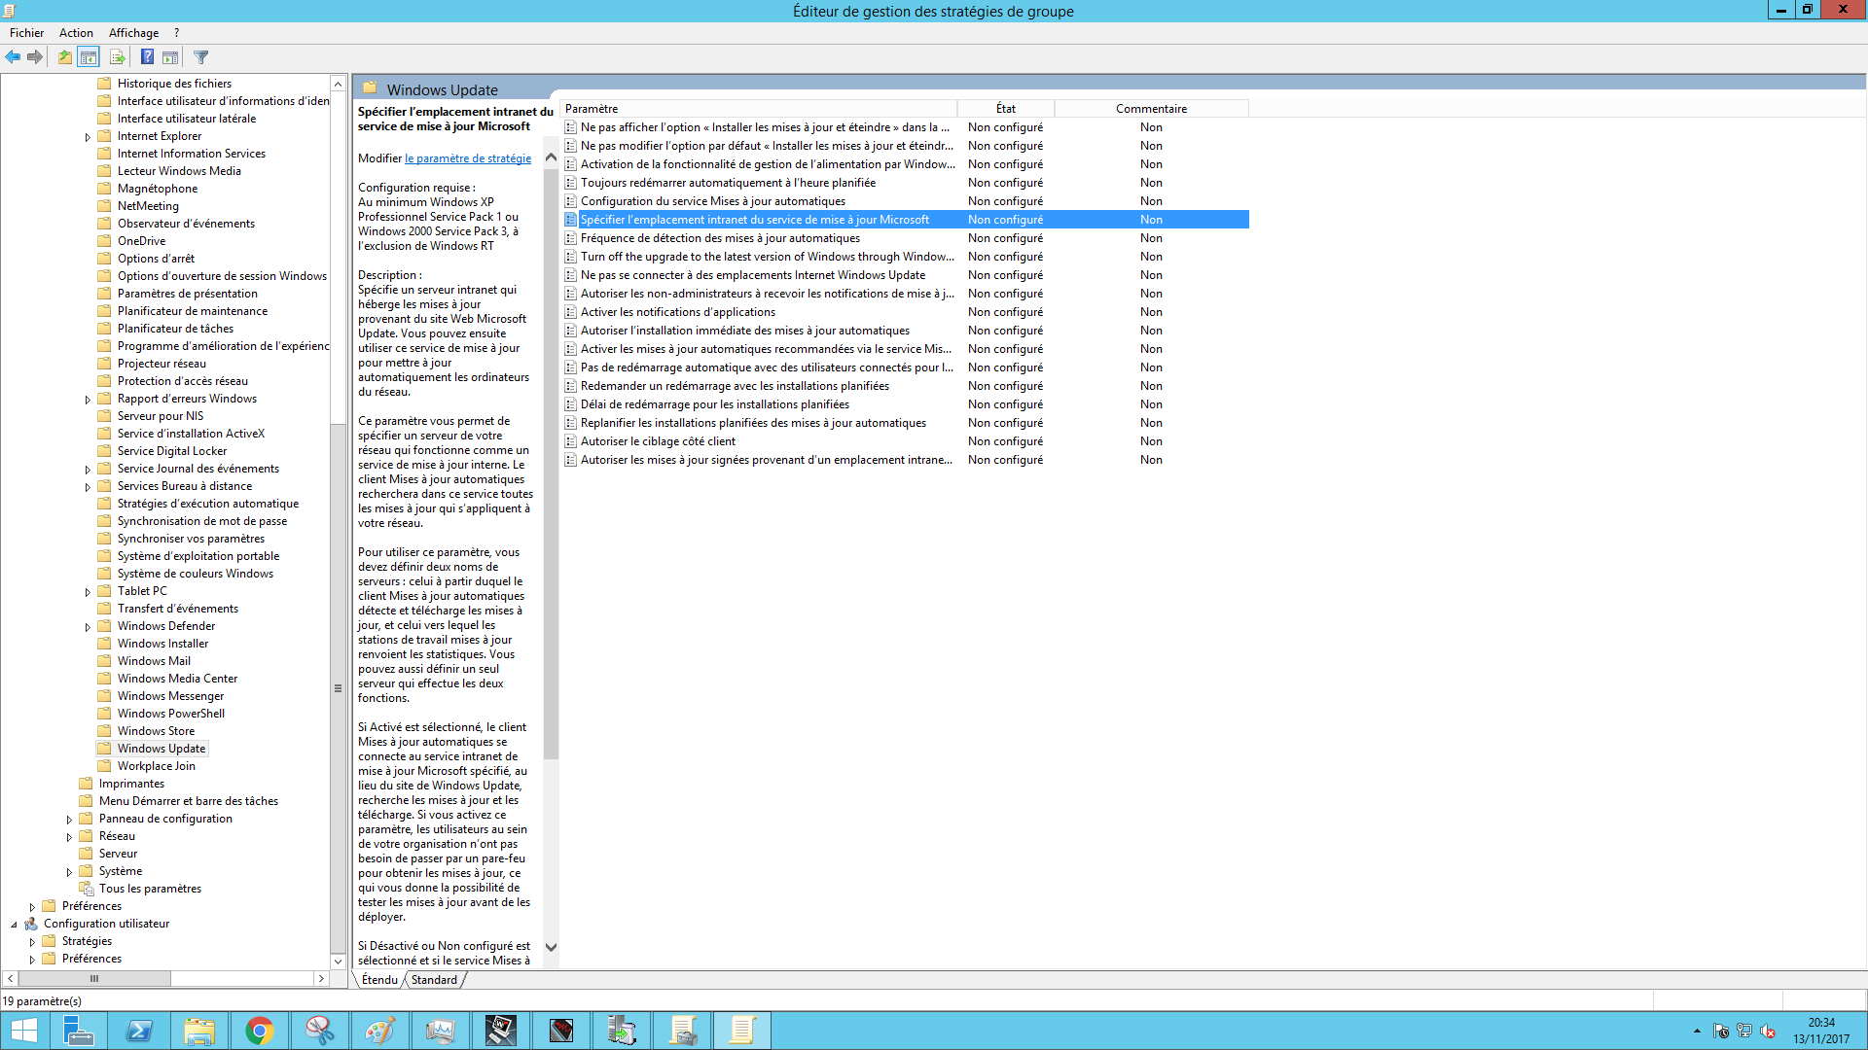Screen dimensions: 1868x1050
Task: Switch to the Étendu tab
Action: click(379, 980)
